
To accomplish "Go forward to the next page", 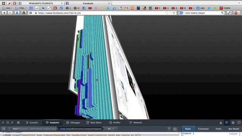I will [x=10, y=13].
